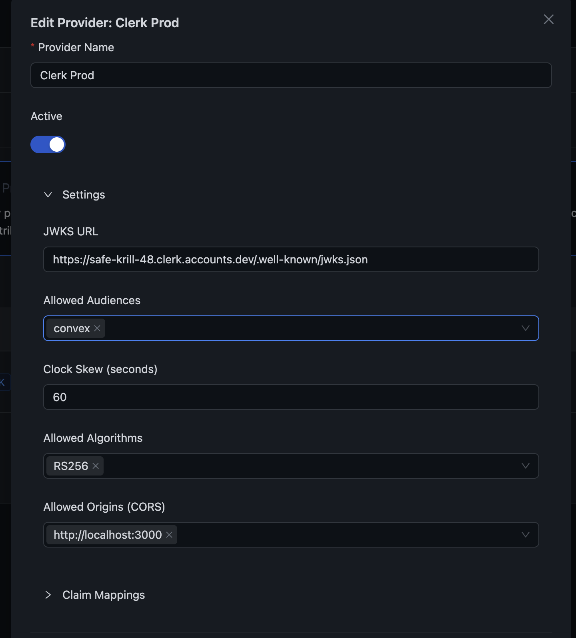Select the RS256 tag label
Screen dimensions: 576x638
click(x=71, y=466)
